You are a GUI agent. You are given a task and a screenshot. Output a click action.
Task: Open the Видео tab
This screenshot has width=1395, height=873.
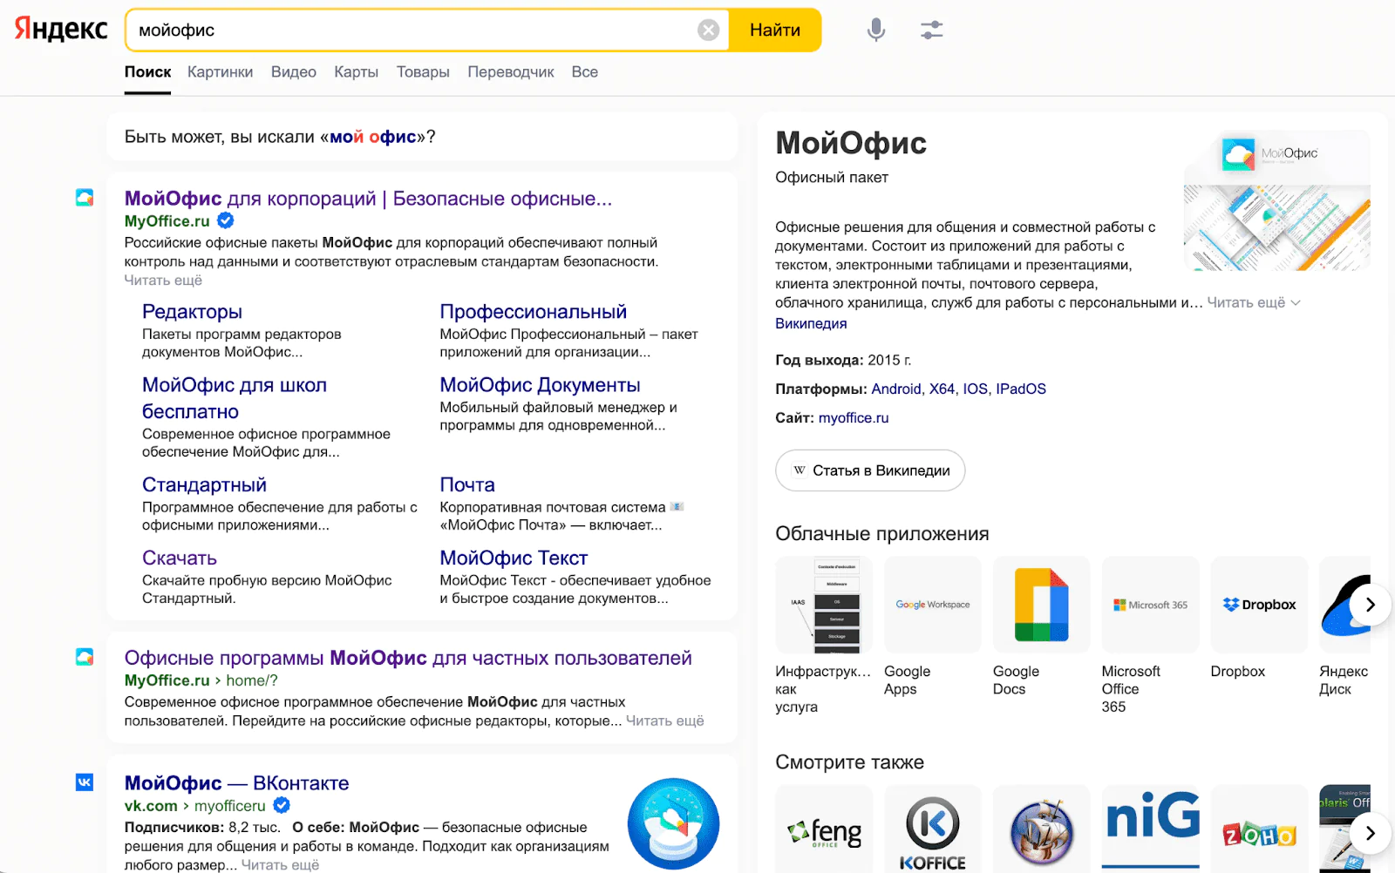[x=293, y=72]
